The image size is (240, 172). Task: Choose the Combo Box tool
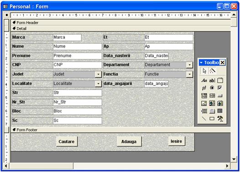pyautogui.click(x=204, y=96)
